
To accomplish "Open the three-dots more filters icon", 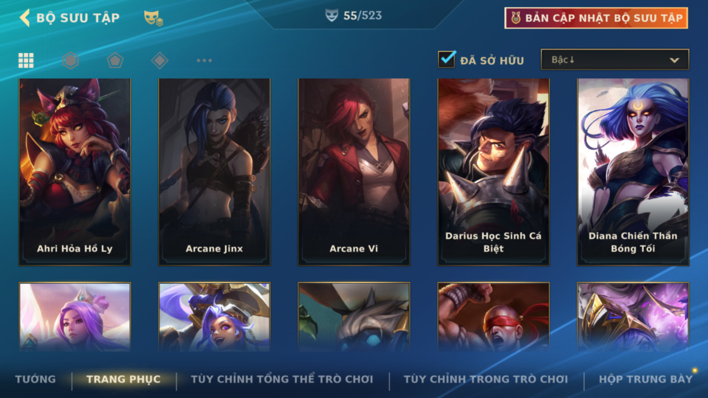I will [205, 60].
